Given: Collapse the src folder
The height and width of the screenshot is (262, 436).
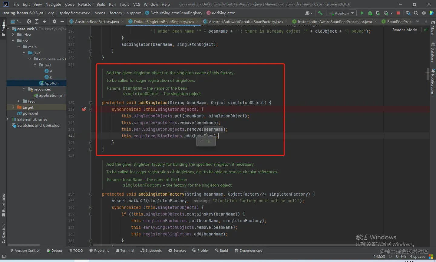Looking at the screenshot, I should [x=13, y=41].
